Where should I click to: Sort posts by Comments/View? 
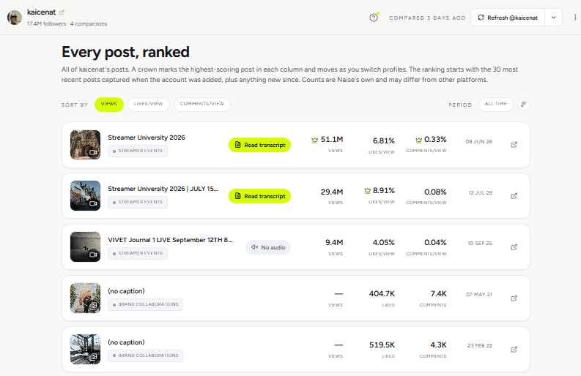pyautogui.click(x=202, y=105)
